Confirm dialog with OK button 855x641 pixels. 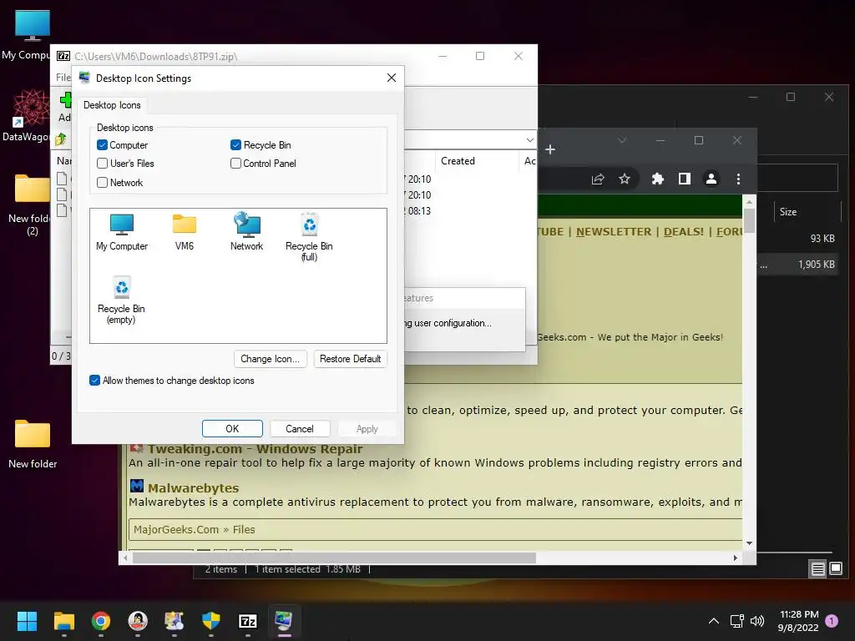[x=232, y=428]
